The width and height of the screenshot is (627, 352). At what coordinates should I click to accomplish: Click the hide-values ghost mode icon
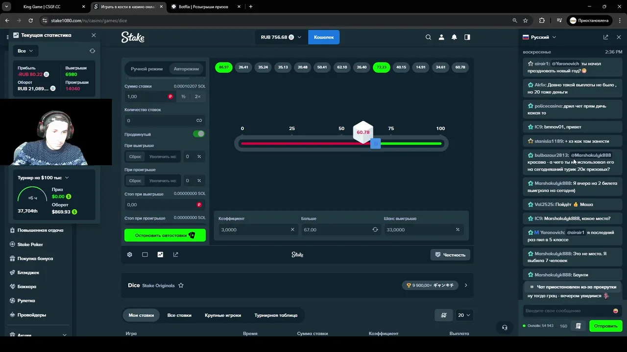pyautogui.click(x=444, y=315)
